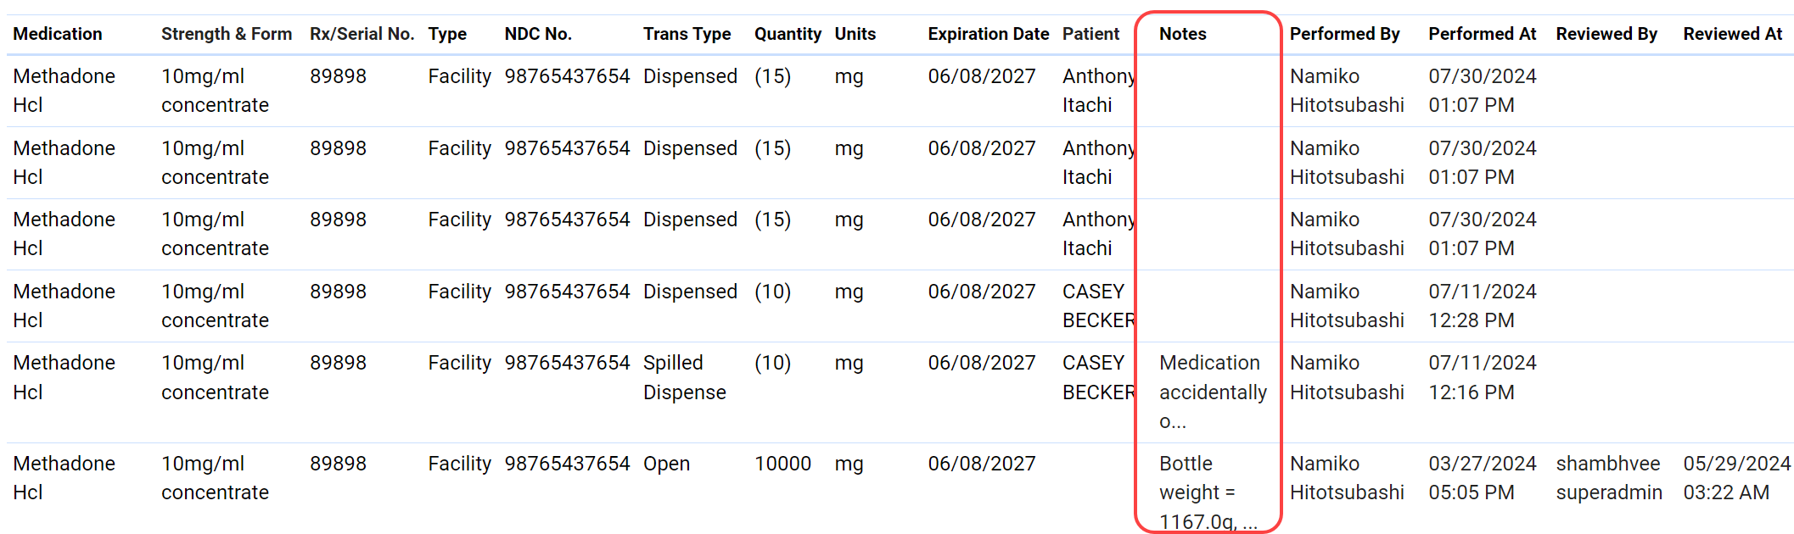This screenshot has height=534, width=1794.
Task: Select the NDC No. column header
Action: [538, 34]
